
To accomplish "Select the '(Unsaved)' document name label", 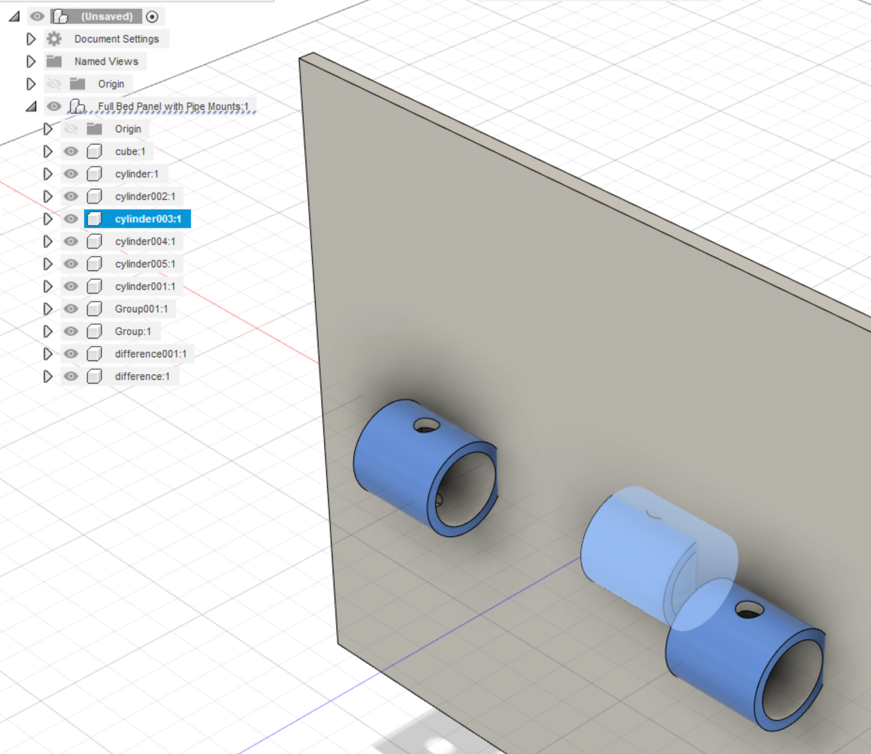I will (x=107, y=16).
